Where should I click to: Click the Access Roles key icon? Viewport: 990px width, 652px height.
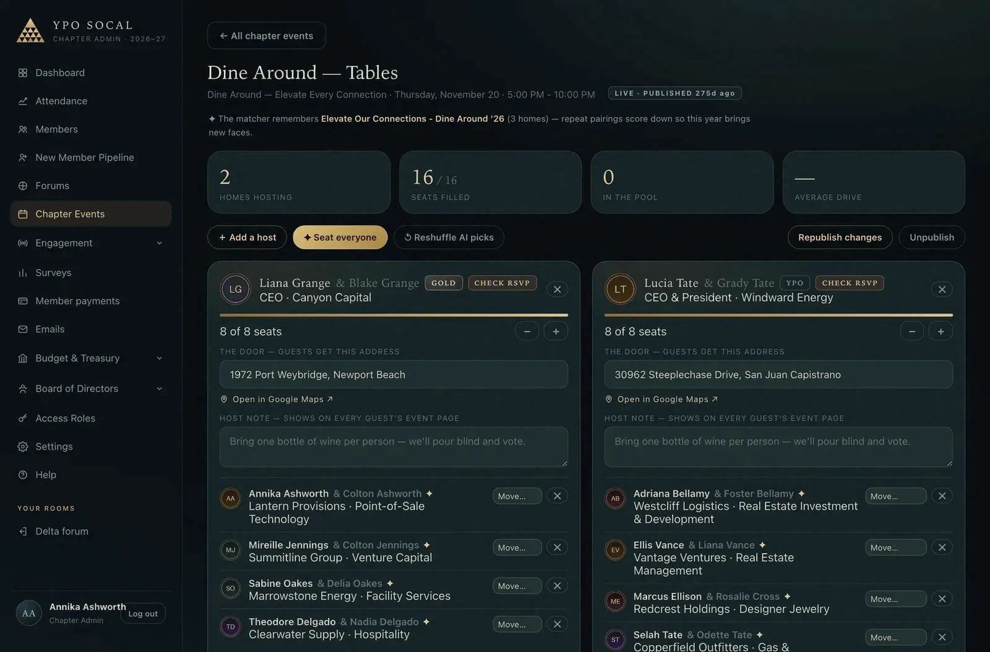coord(23,418)
